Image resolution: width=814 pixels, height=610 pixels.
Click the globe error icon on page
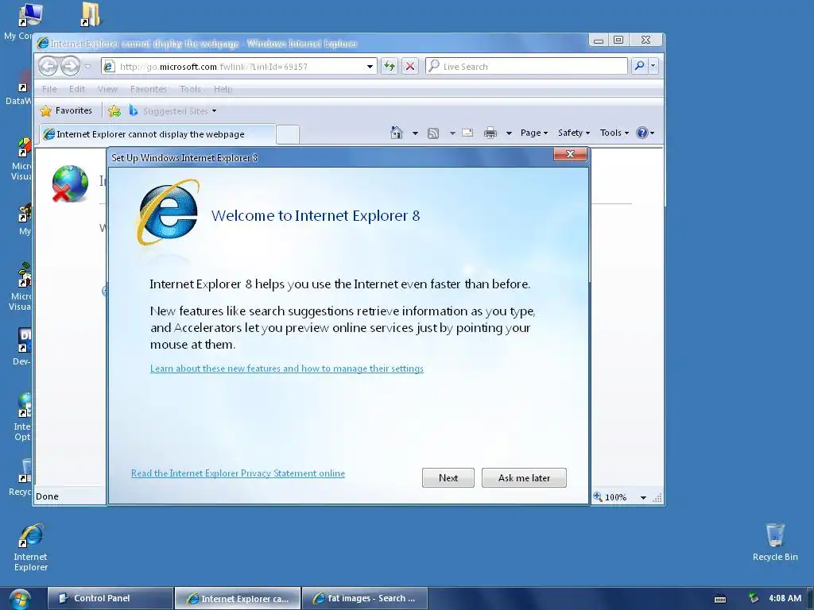coord(70,183)
